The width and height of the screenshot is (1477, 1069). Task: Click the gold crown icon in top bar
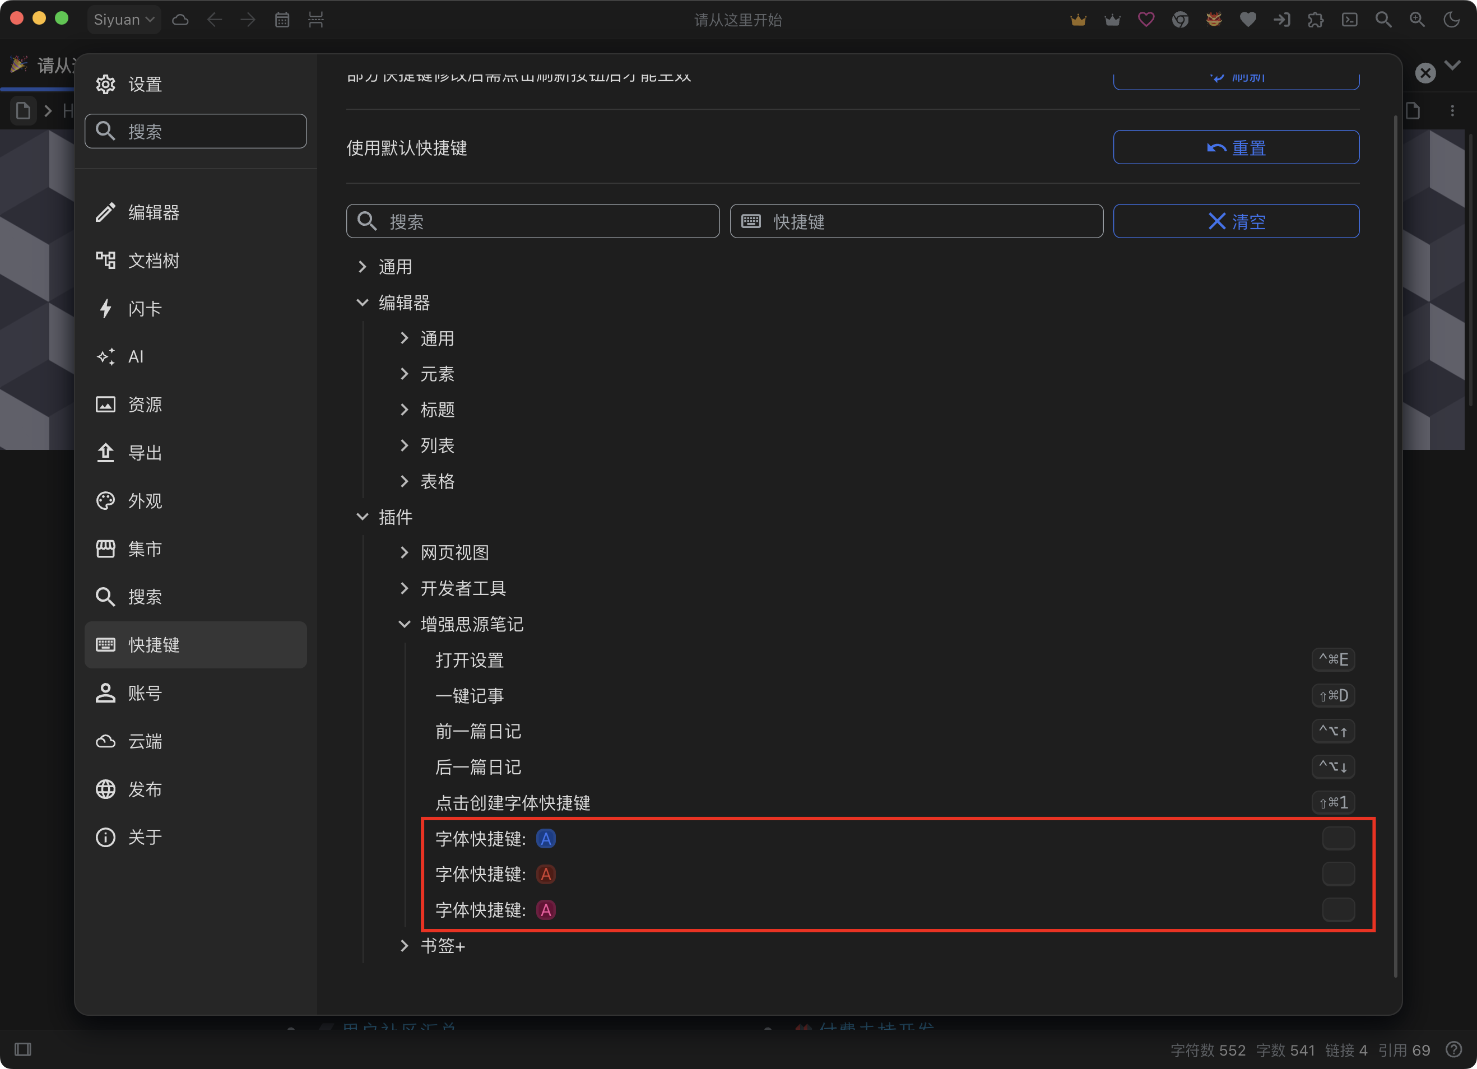(x=1078, y=20)
